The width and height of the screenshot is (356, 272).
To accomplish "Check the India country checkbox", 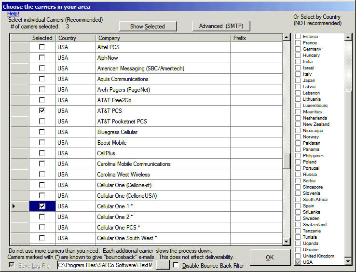I will [298, 62].
